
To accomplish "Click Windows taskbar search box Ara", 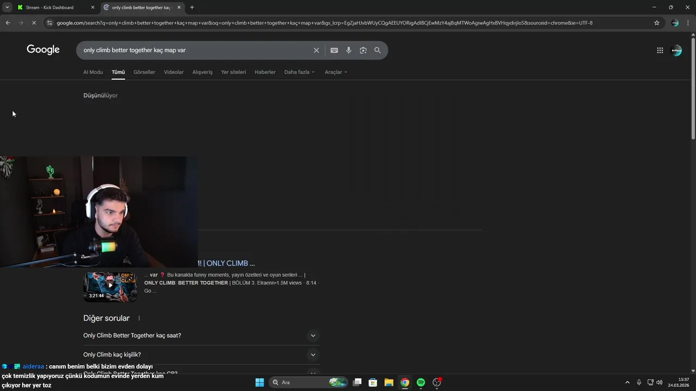I will (x=309, y=382).
